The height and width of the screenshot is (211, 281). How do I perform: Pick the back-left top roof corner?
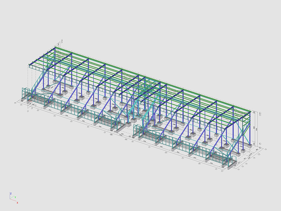point(55,47)
